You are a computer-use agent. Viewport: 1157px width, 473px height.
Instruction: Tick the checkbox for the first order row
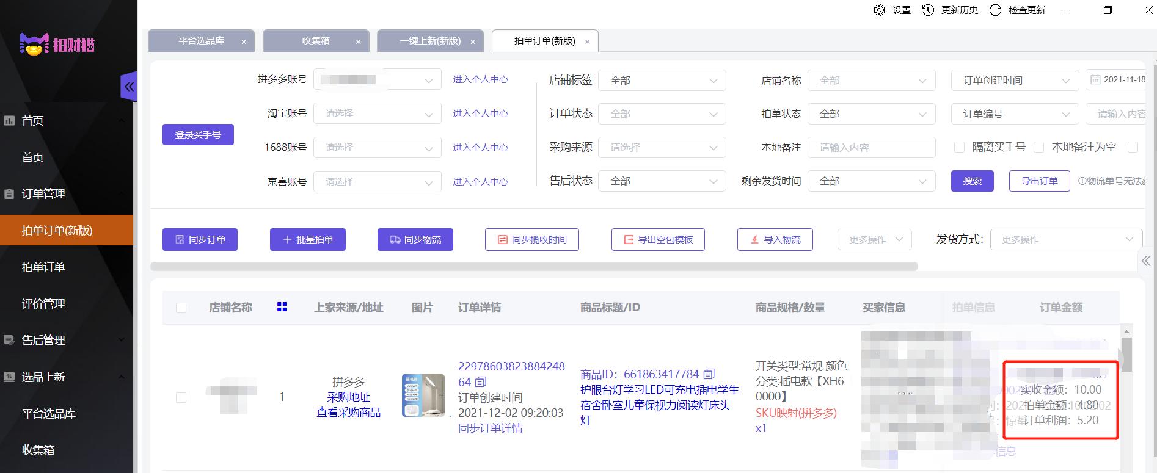click(181, 397)
